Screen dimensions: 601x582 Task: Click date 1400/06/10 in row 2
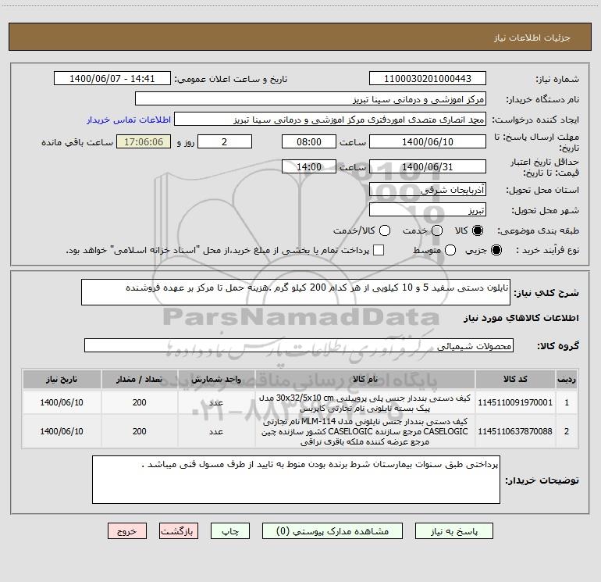[x=62, y=431]
